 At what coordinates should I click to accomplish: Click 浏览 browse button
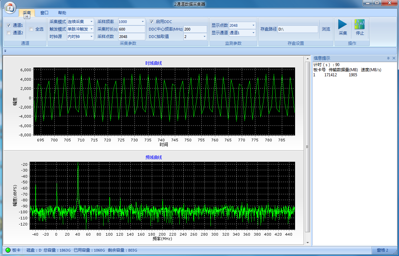pos(326,29)
